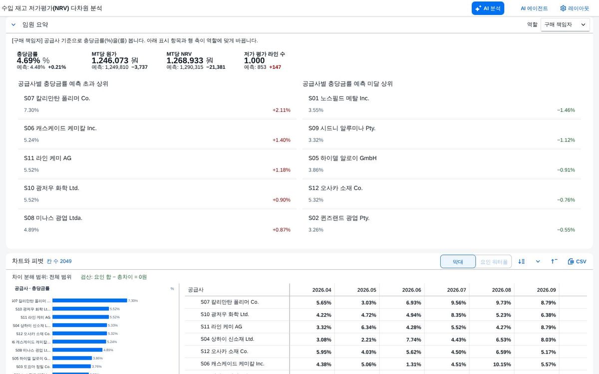599x374 pixels.
Task: Click the MT당 NRV 1,268,933 KPI value
Action: coord(190,60)
